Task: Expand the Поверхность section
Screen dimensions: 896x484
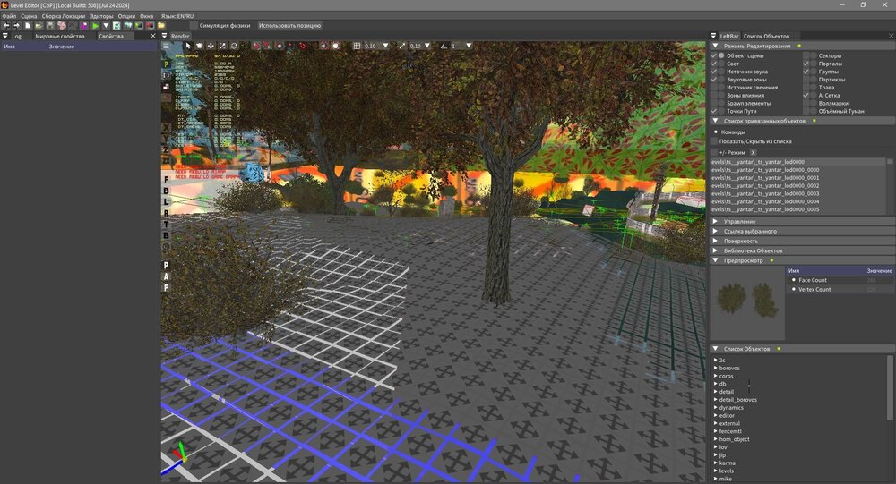Action: 715,241
